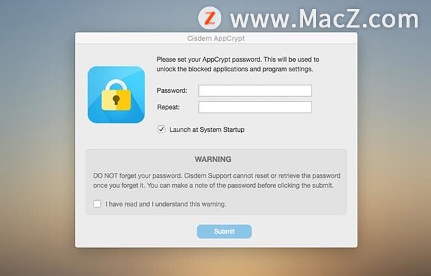Viewport: 431px width, 276px height.
Task: Click the WARNING heading
Action: [x=213, y=159]
